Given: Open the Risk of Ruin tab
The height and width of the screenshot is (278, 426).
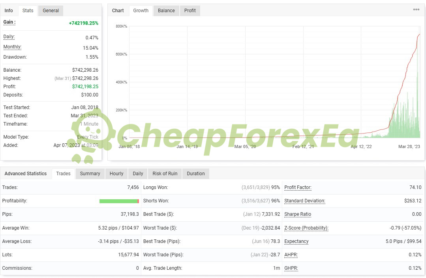Looking at the screenshot, I should point(165,173).
